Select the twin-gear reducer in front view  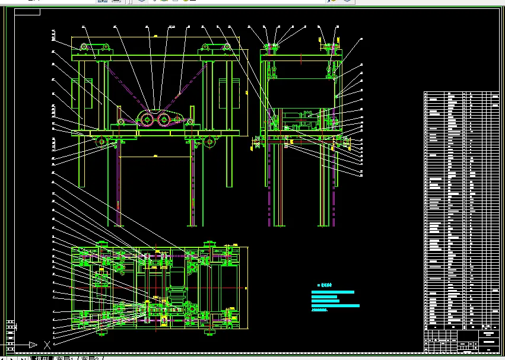pos(160,119)
